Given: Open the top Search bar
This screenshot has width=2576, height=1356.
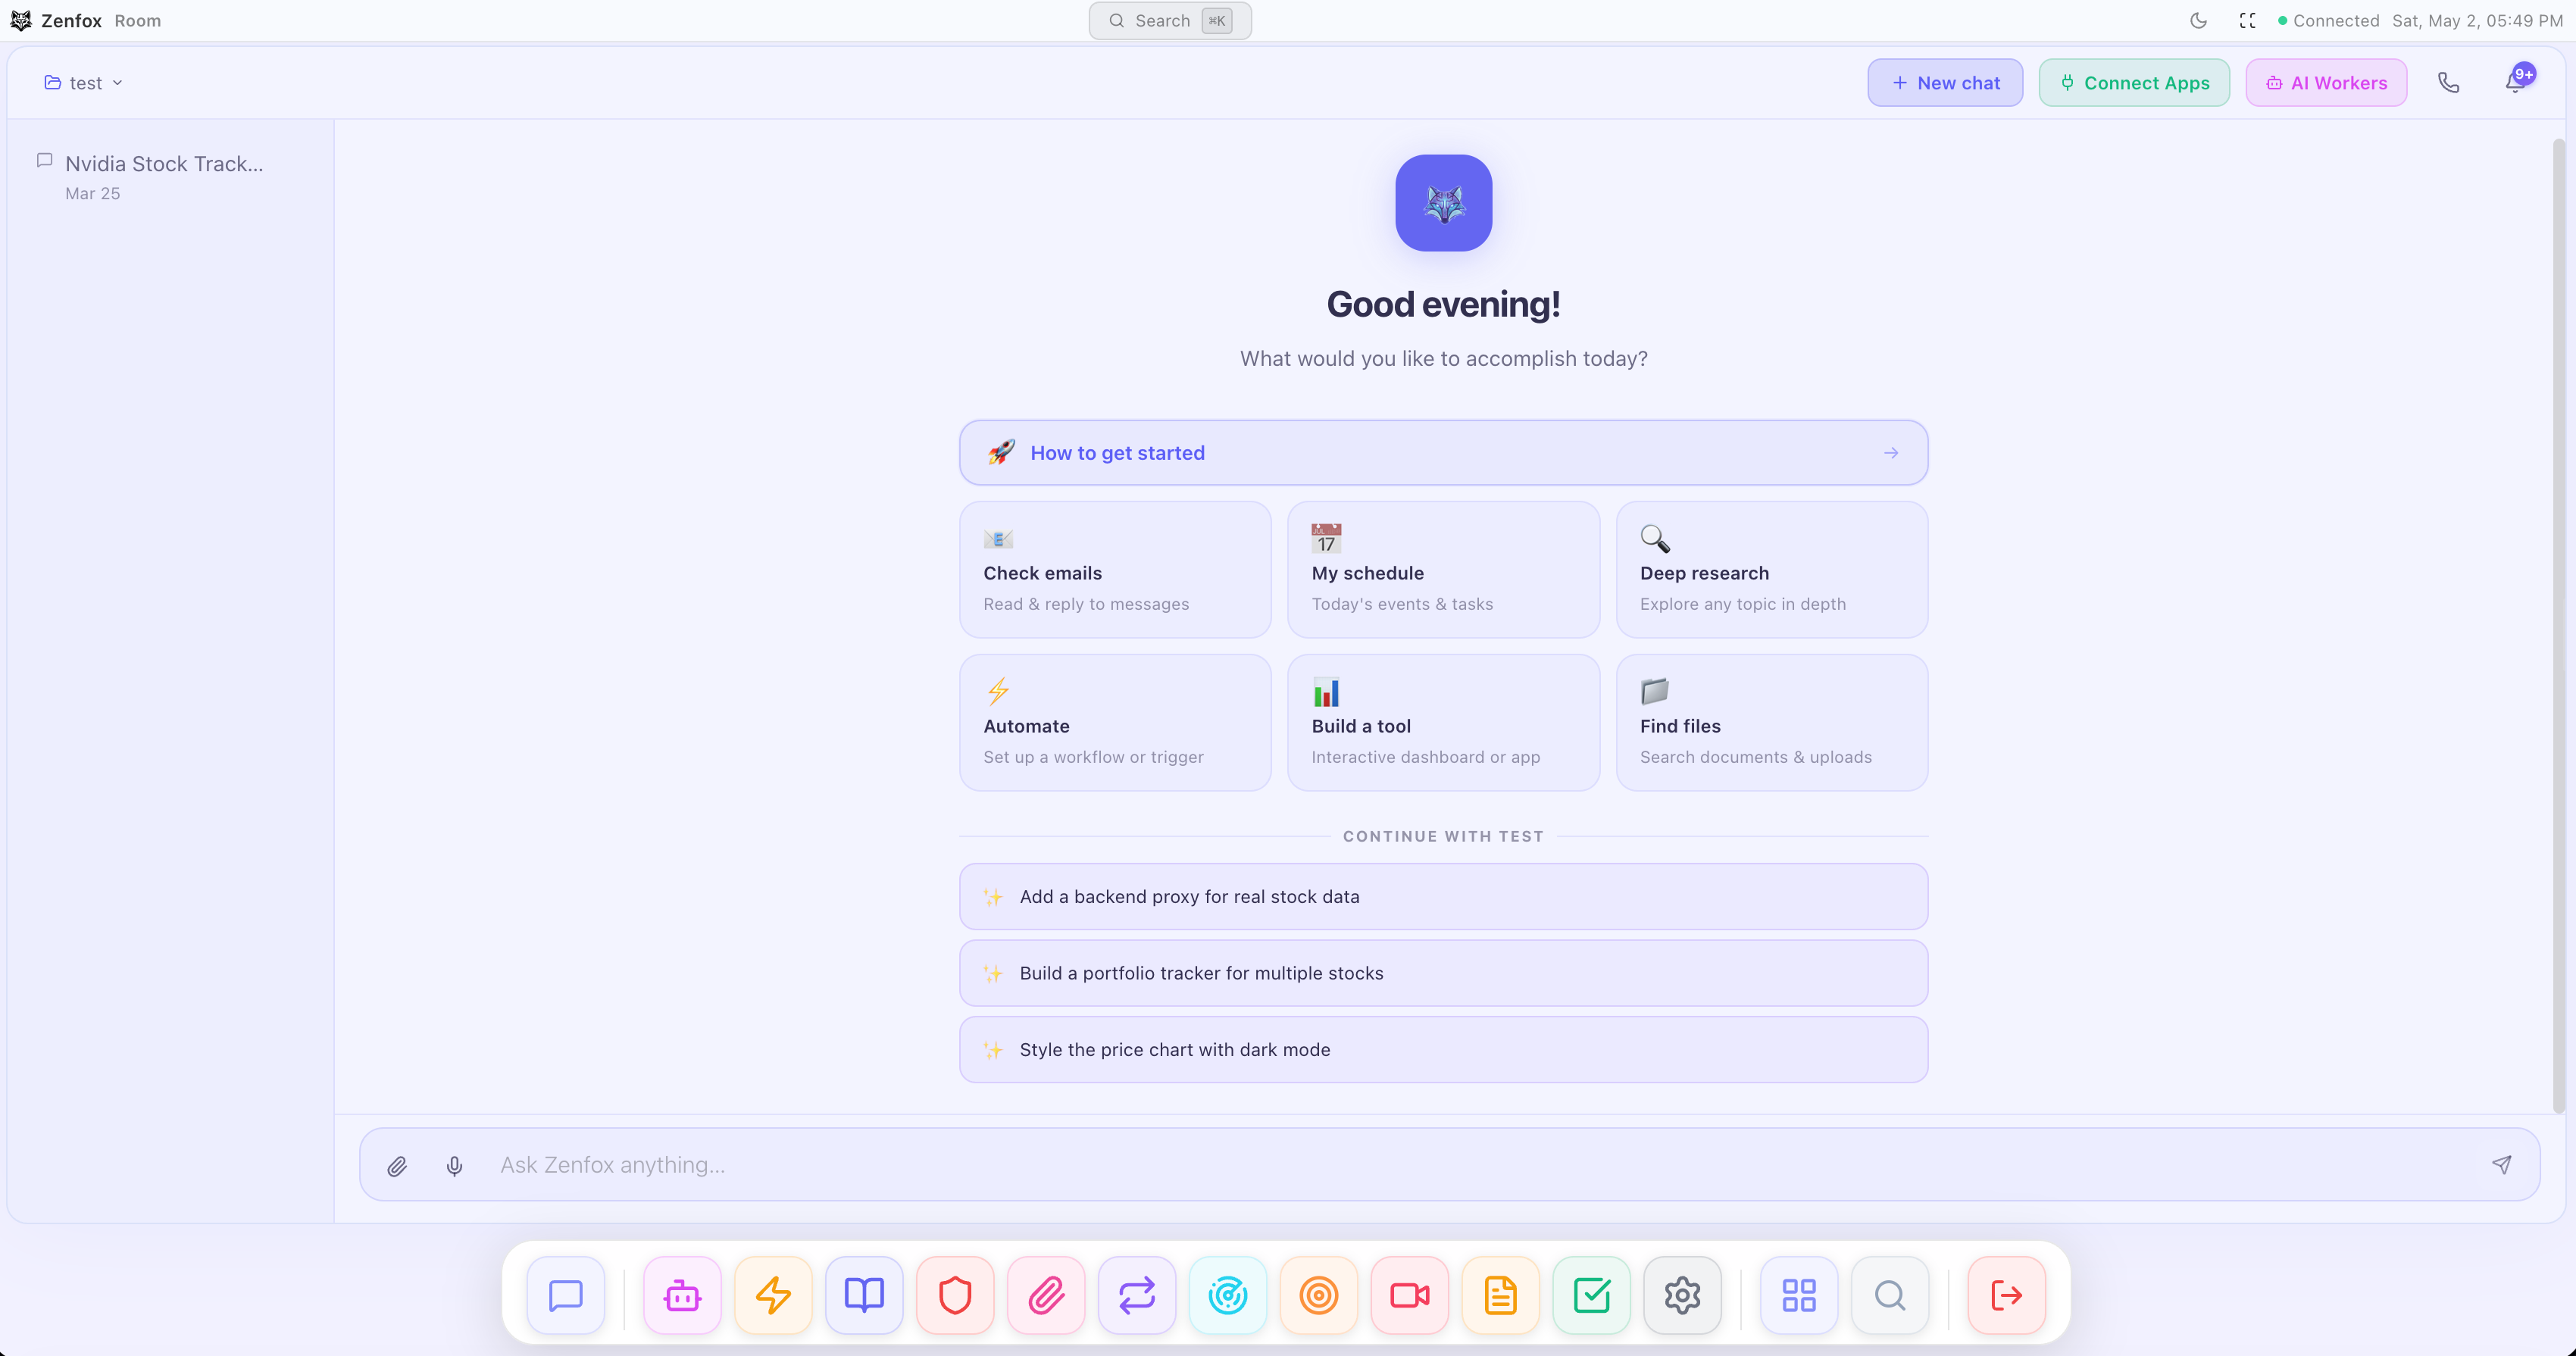Looking at the screenshot, I should point(1169,20).
